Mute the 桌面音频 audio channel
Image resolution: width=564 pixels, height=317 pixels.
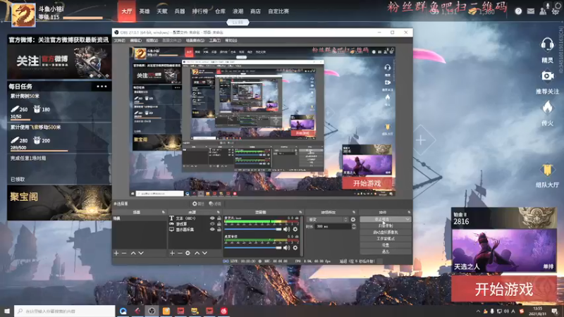286,248
